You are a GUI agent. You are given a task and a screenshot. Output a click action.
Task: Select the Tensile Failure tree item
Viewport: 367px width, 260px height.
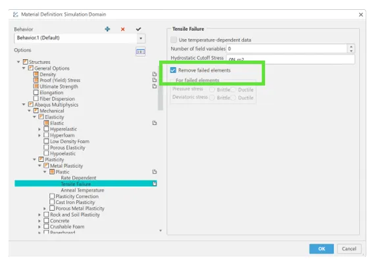(x=86, y=184)
